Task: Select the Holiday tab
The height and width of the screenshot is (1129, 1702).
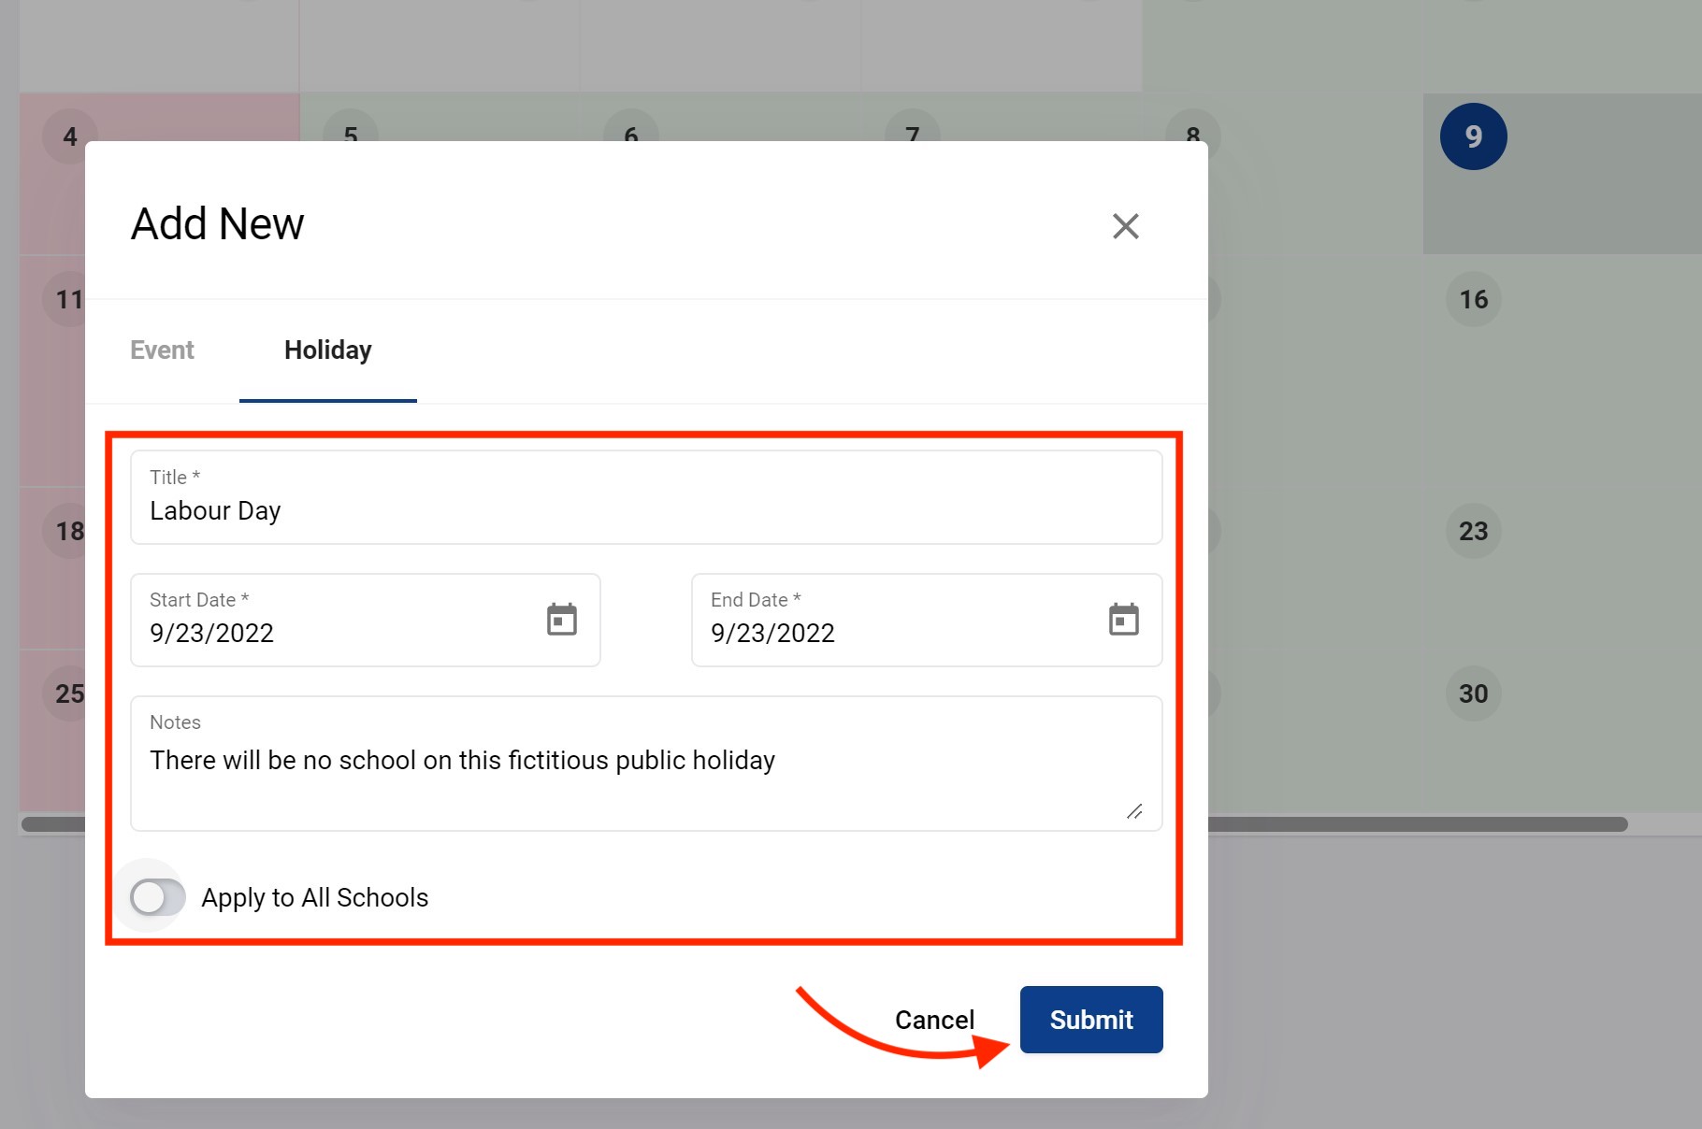Action: click(x=327, y=350)
